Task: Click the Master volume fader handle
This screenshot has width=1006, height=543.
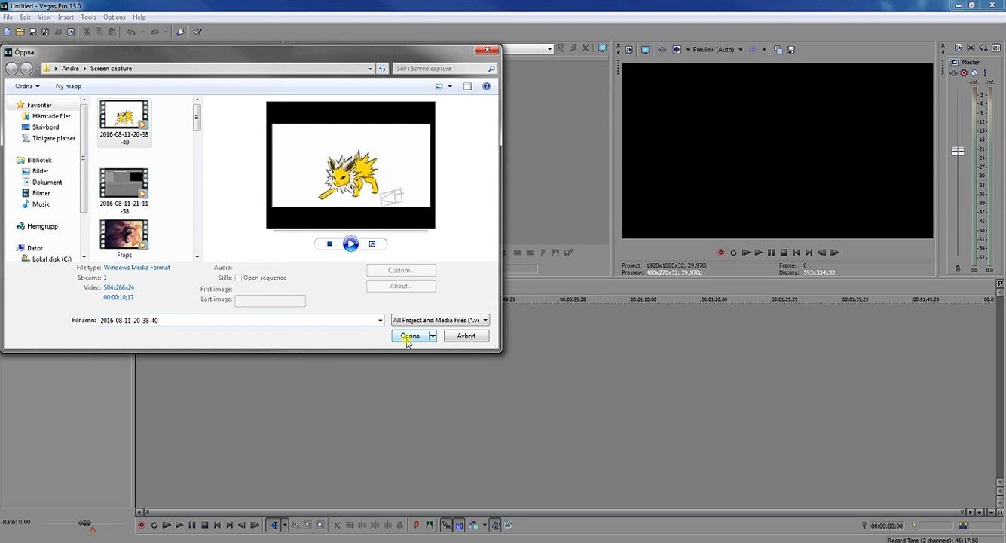Action: tap(958, 151)
